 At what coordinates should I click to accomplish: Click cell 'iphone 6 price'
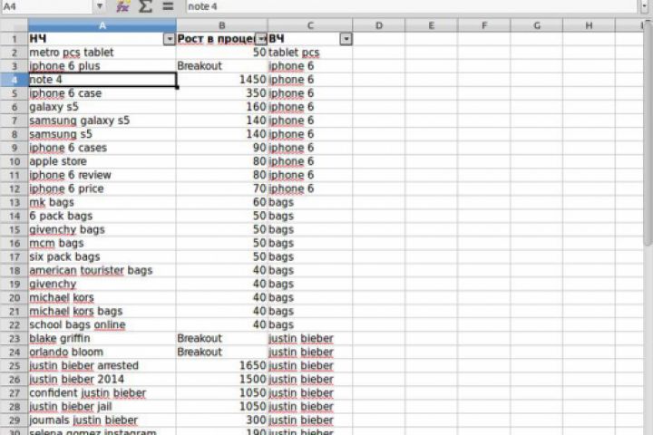(102, 188)
